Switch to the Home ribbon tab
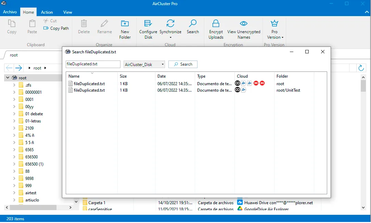 (28, 12)
